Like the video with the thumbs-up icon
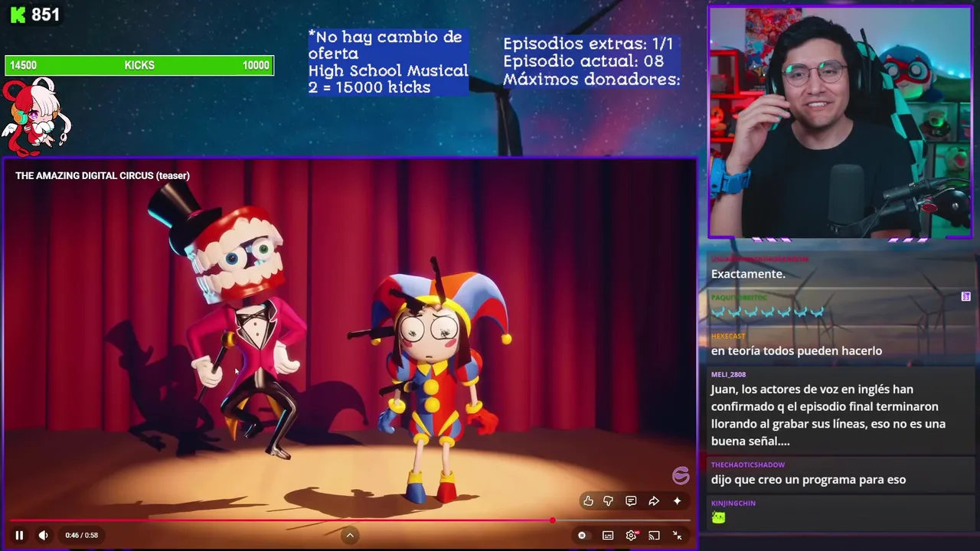980x551 pixels. [588, 501]
